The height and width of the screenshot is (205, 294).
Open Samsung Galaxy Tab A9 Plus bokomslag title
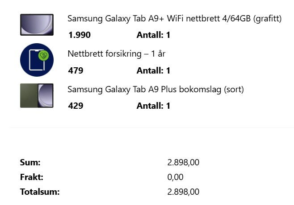pos(155,90)
